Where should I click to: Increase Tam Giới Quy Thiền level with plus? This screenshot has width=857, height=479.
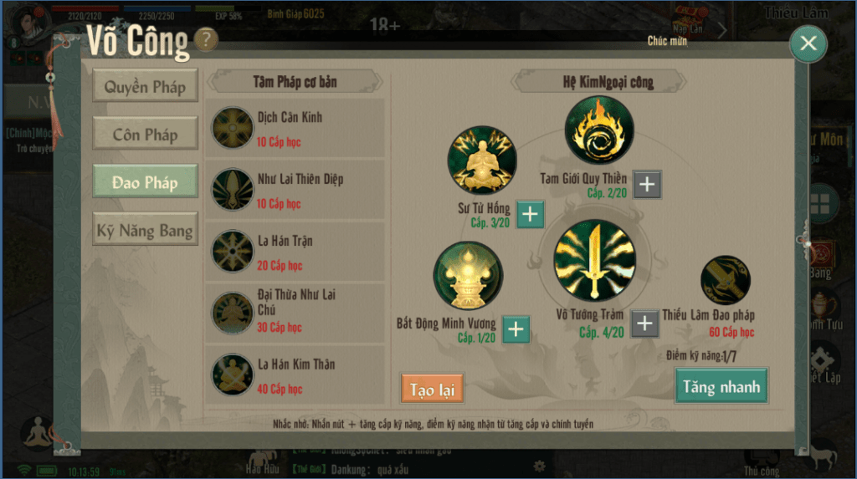[647, 184]
